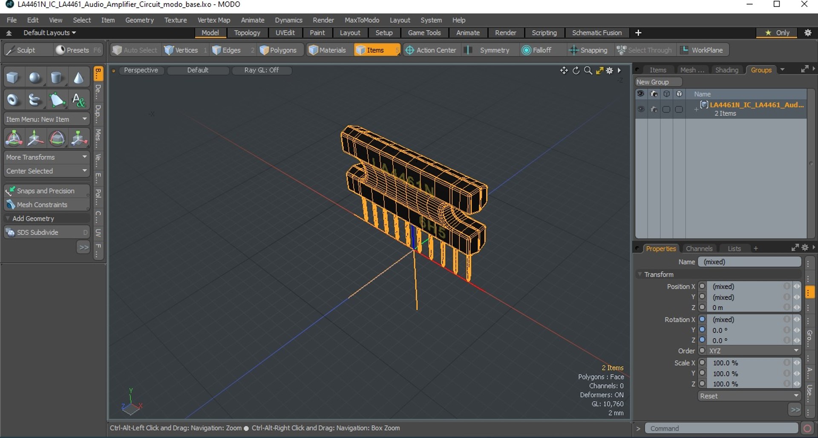Switch to the Channels tab
The image size is (818, 438).
tap(699, 248)
